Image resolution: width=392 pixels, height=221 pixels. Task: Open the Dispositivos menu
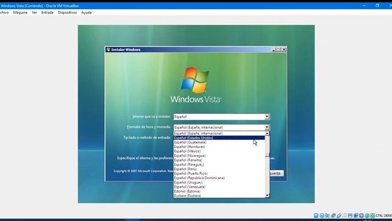pyautogui.click(x=67, y=12)
